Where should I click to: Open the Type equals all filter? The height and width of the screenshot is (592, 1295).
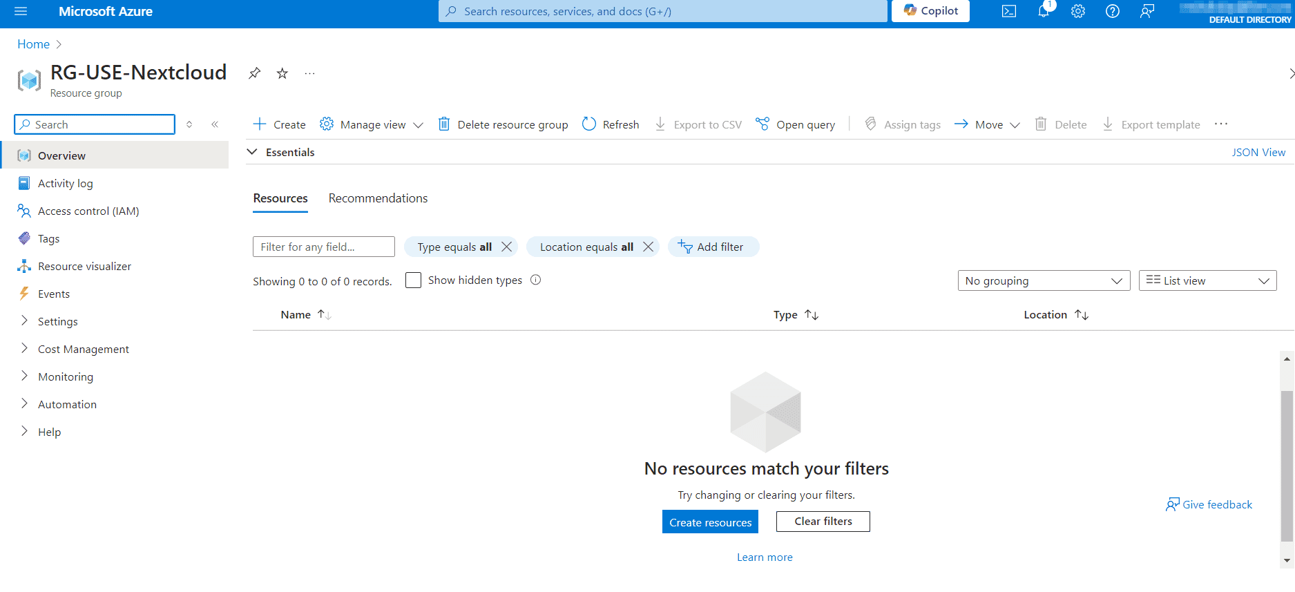click(x=454, y=247)
